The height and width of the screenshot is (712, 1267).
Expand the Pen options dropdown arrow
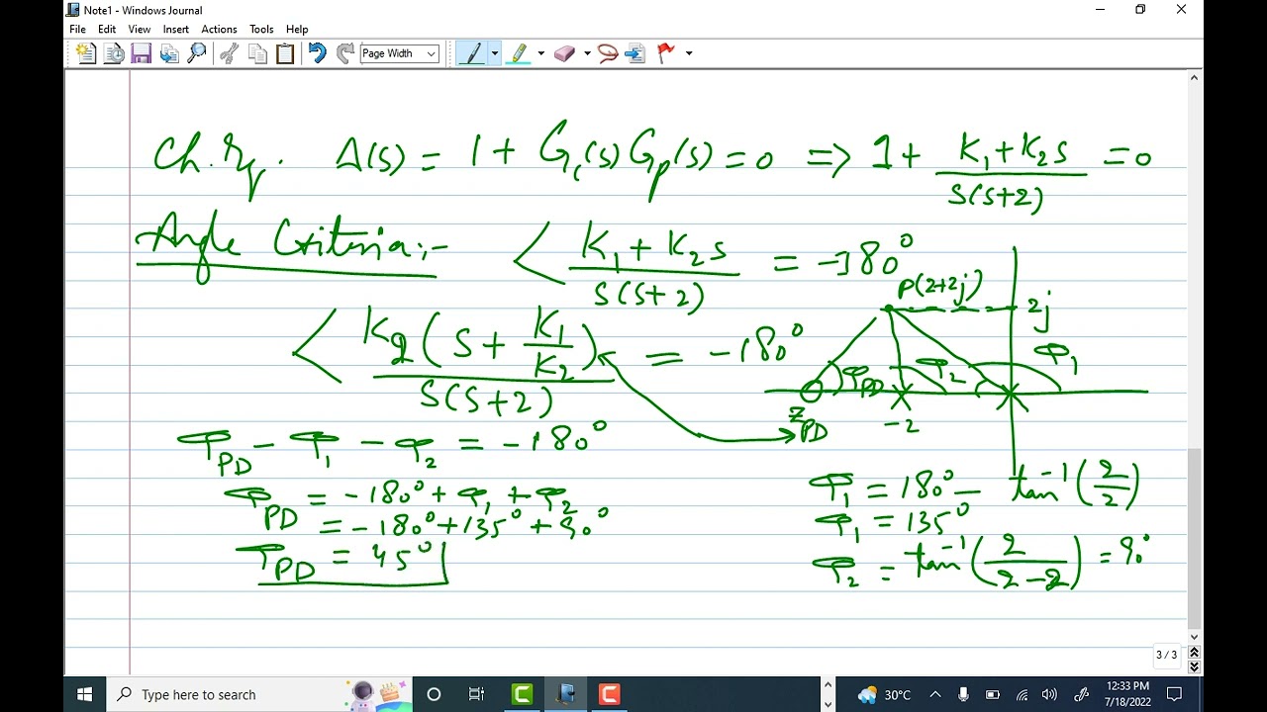point(494,53)
